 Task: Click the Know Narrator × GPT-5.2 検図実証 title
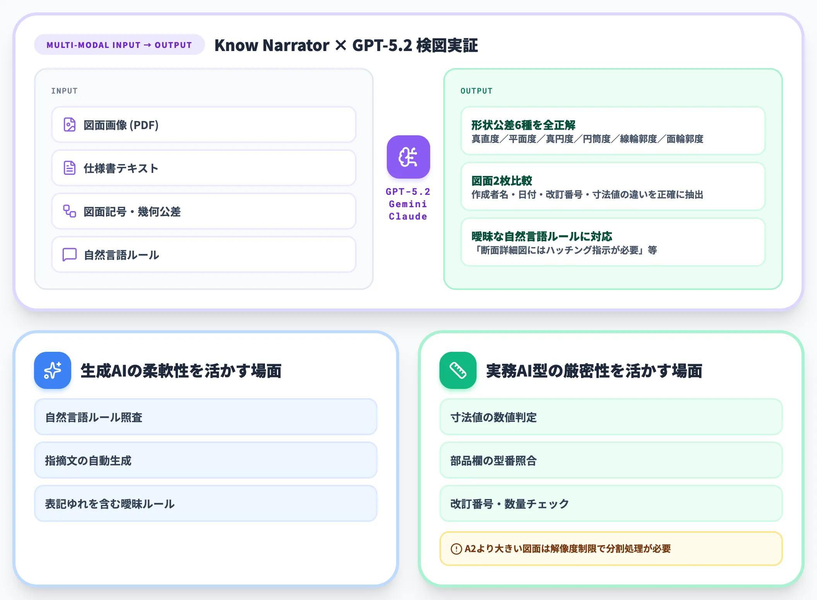[346, 45]
